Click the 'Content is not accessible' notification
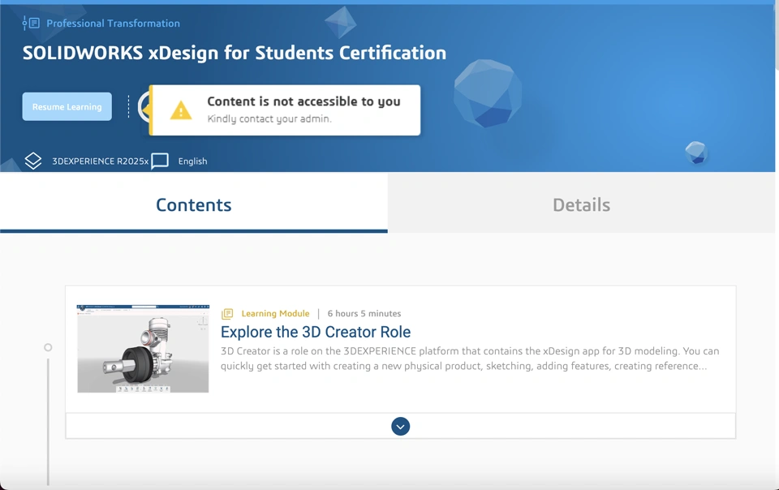The width and height of the screenshot is (779, 490). click(x=303, y=110)
